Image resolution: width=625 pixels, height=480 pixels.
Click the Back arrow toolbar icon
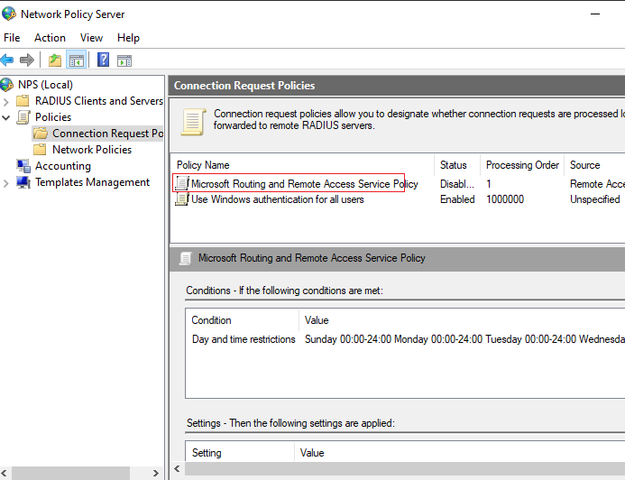tap(7, 60)
